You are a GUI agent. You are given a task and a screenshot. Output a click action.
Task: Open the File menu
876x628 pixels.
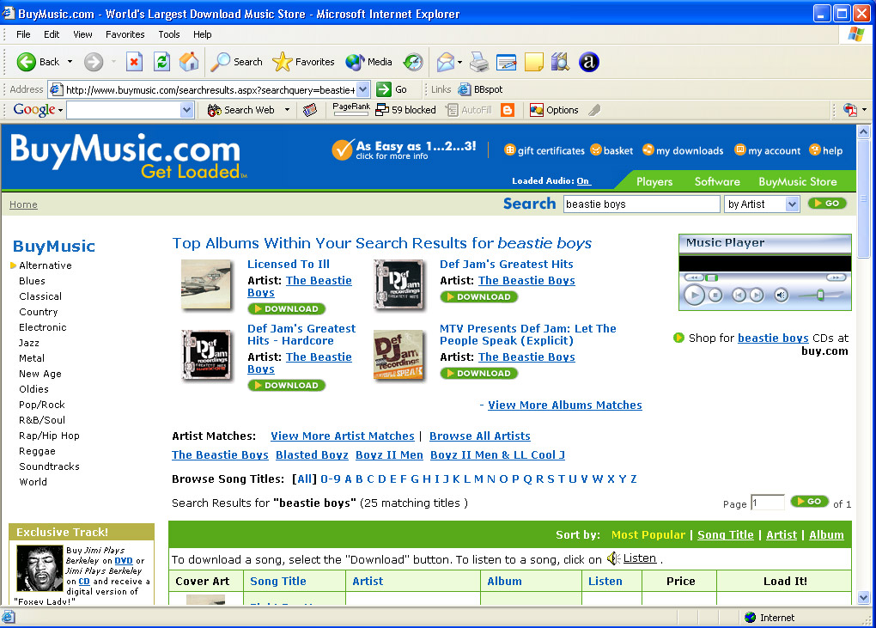coord(23,34)
